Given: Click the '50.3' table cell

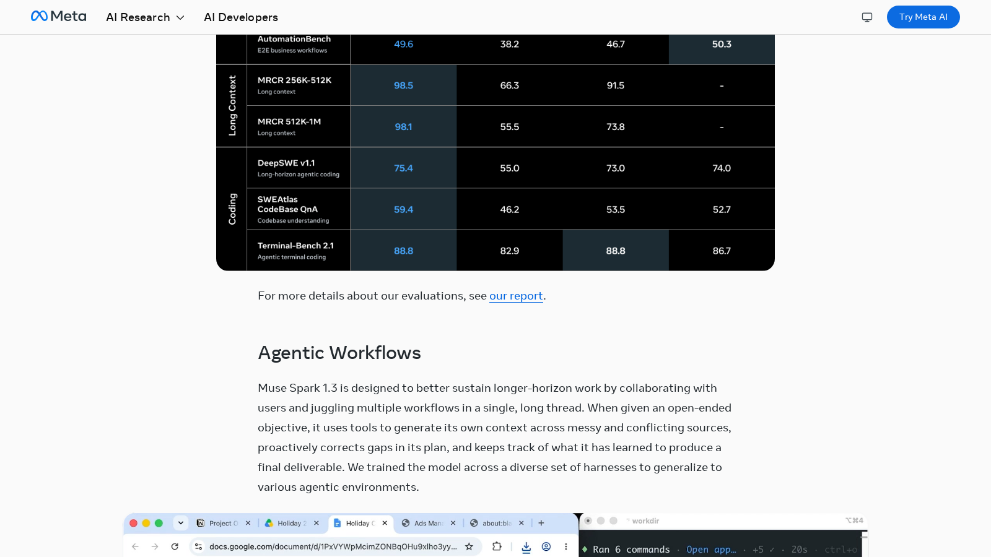Looking at the screenshot, I should [x=722, y=44].
